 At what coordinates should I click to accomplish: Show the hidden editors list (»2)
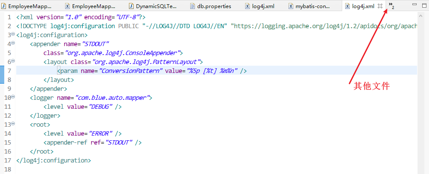(392, 6)
